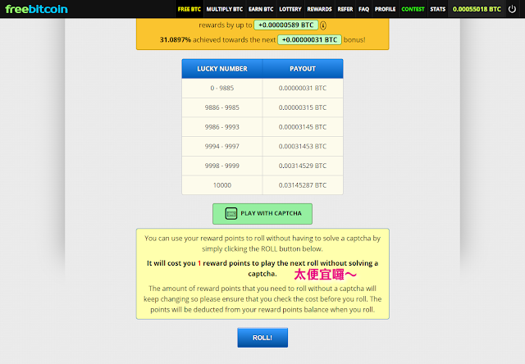This screenshot has height=364, width=525.
Task: Select jackpot payout 0.03145287 BTC
Action: click(303, 185)
